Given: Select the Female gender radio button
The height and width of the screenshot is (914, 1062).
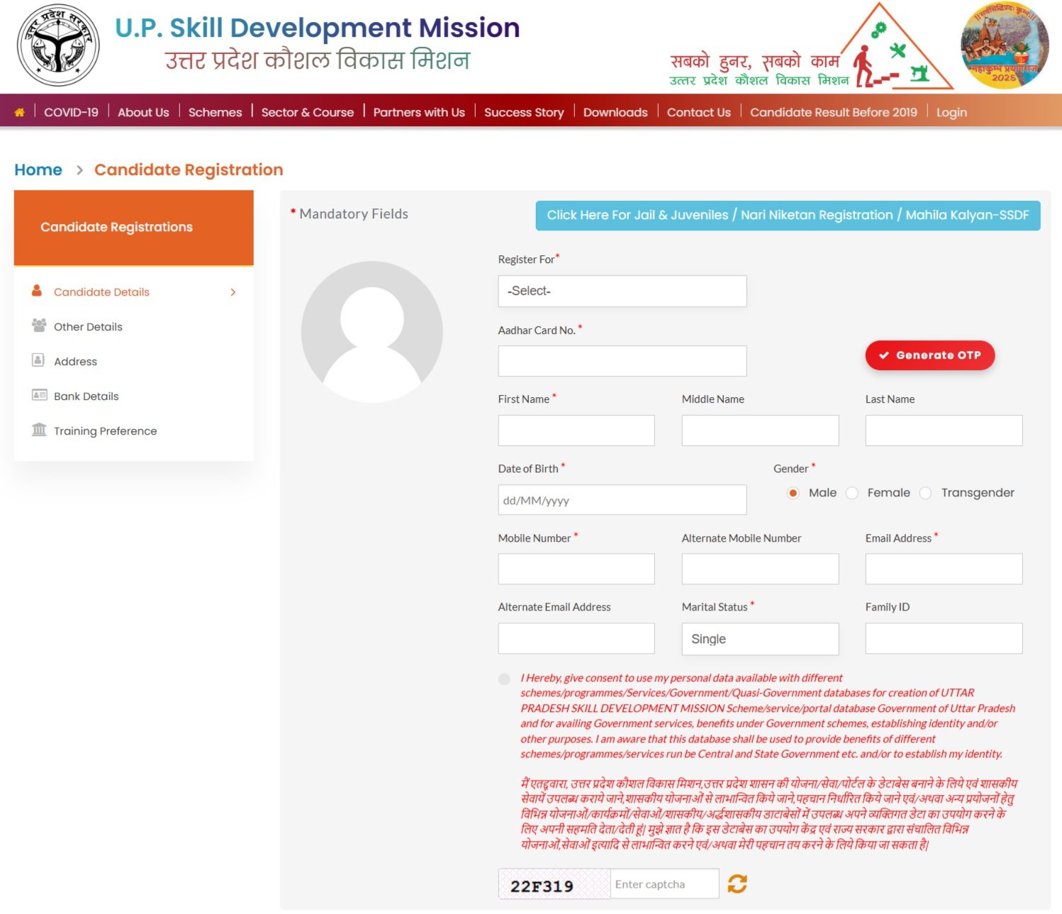Looking at the screenshot, I should click(852, 493).
